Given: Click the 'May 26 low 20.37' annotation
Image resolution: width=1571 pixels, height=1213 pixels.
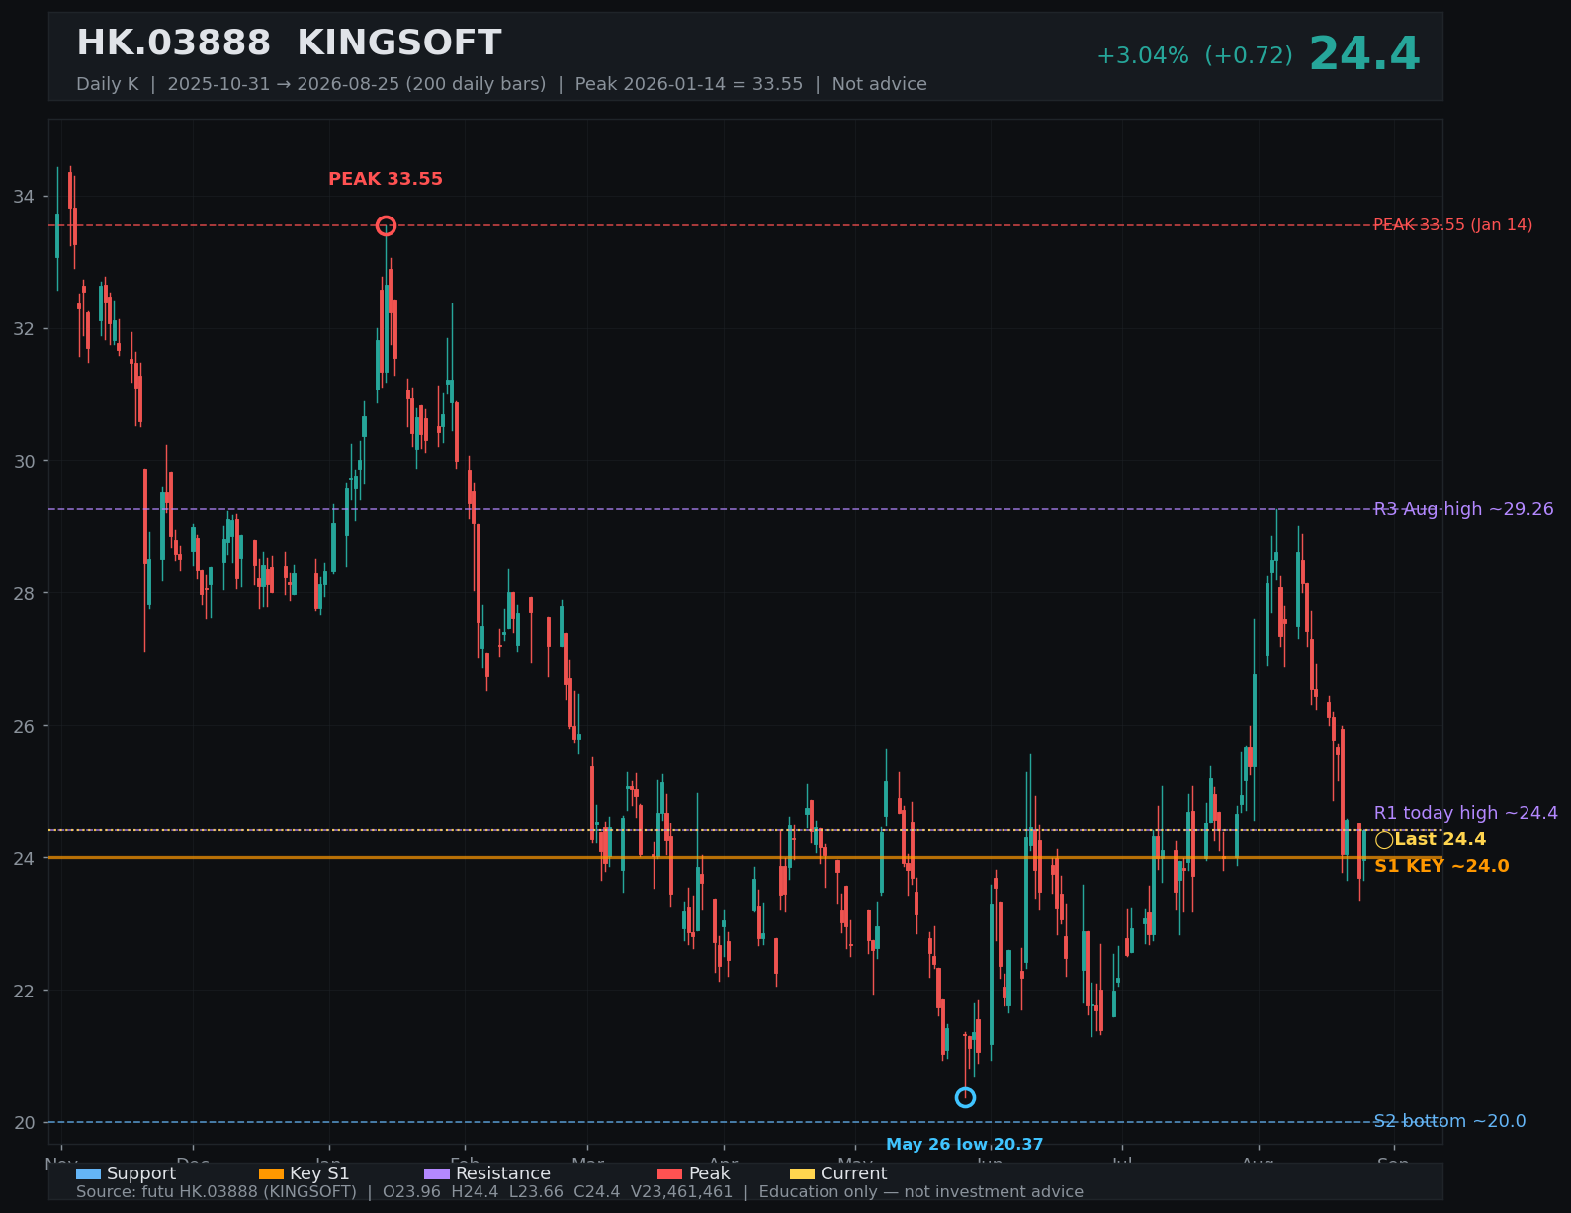Looking at the screenshot, I should click(965, 1145).
